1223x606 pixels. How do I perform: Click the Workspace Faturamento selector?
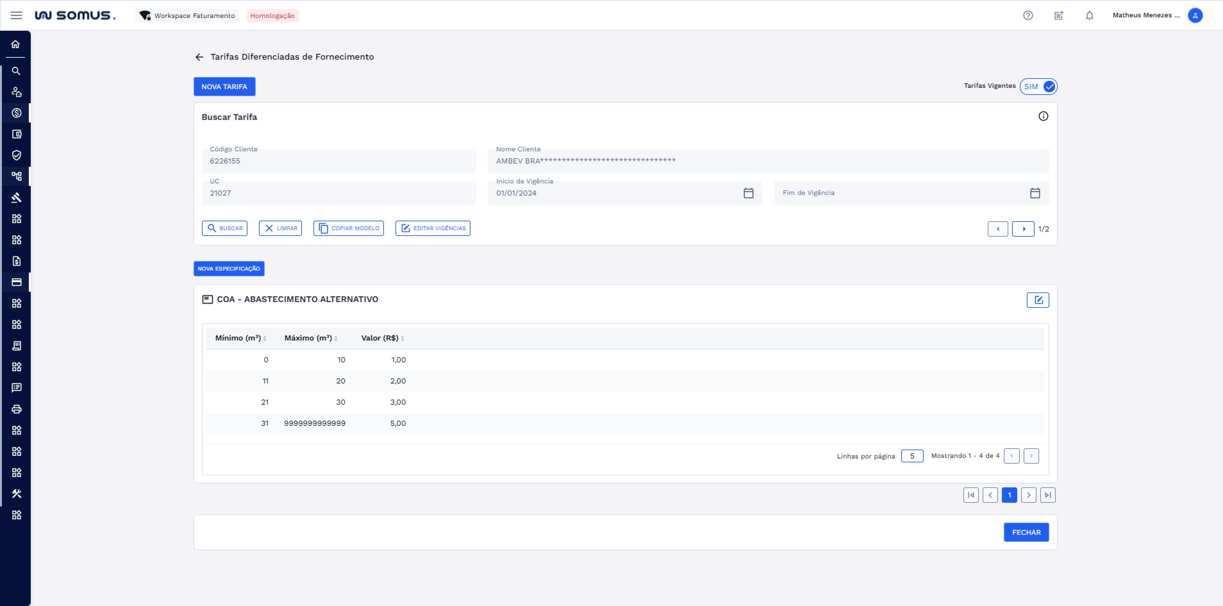click(x=187, y=15)
